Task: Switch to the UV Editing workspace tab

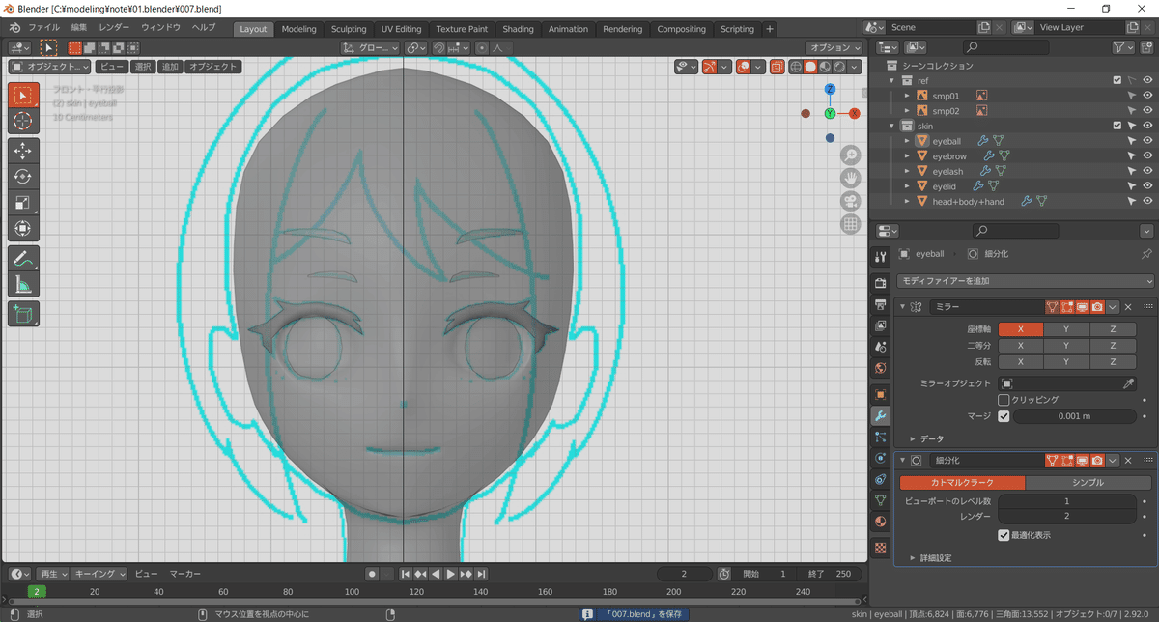Action: pos(401,29)
